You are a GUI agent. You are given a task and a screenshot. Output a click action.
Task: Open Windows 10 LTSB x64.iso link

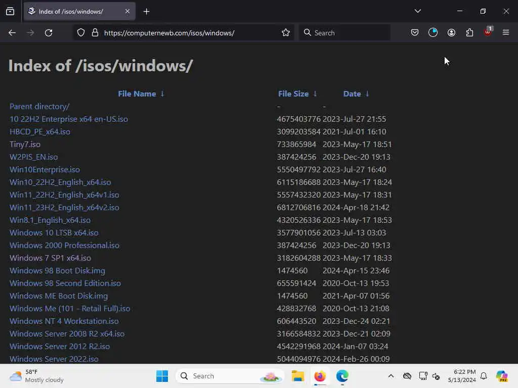point(54,232)
